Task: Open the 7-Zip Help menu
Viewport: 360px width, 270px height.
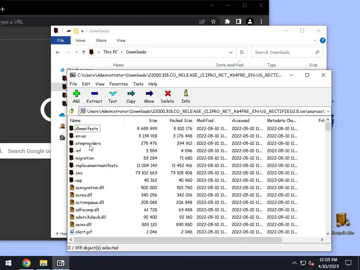Action: pyautogui.click(x=153, y=84)
